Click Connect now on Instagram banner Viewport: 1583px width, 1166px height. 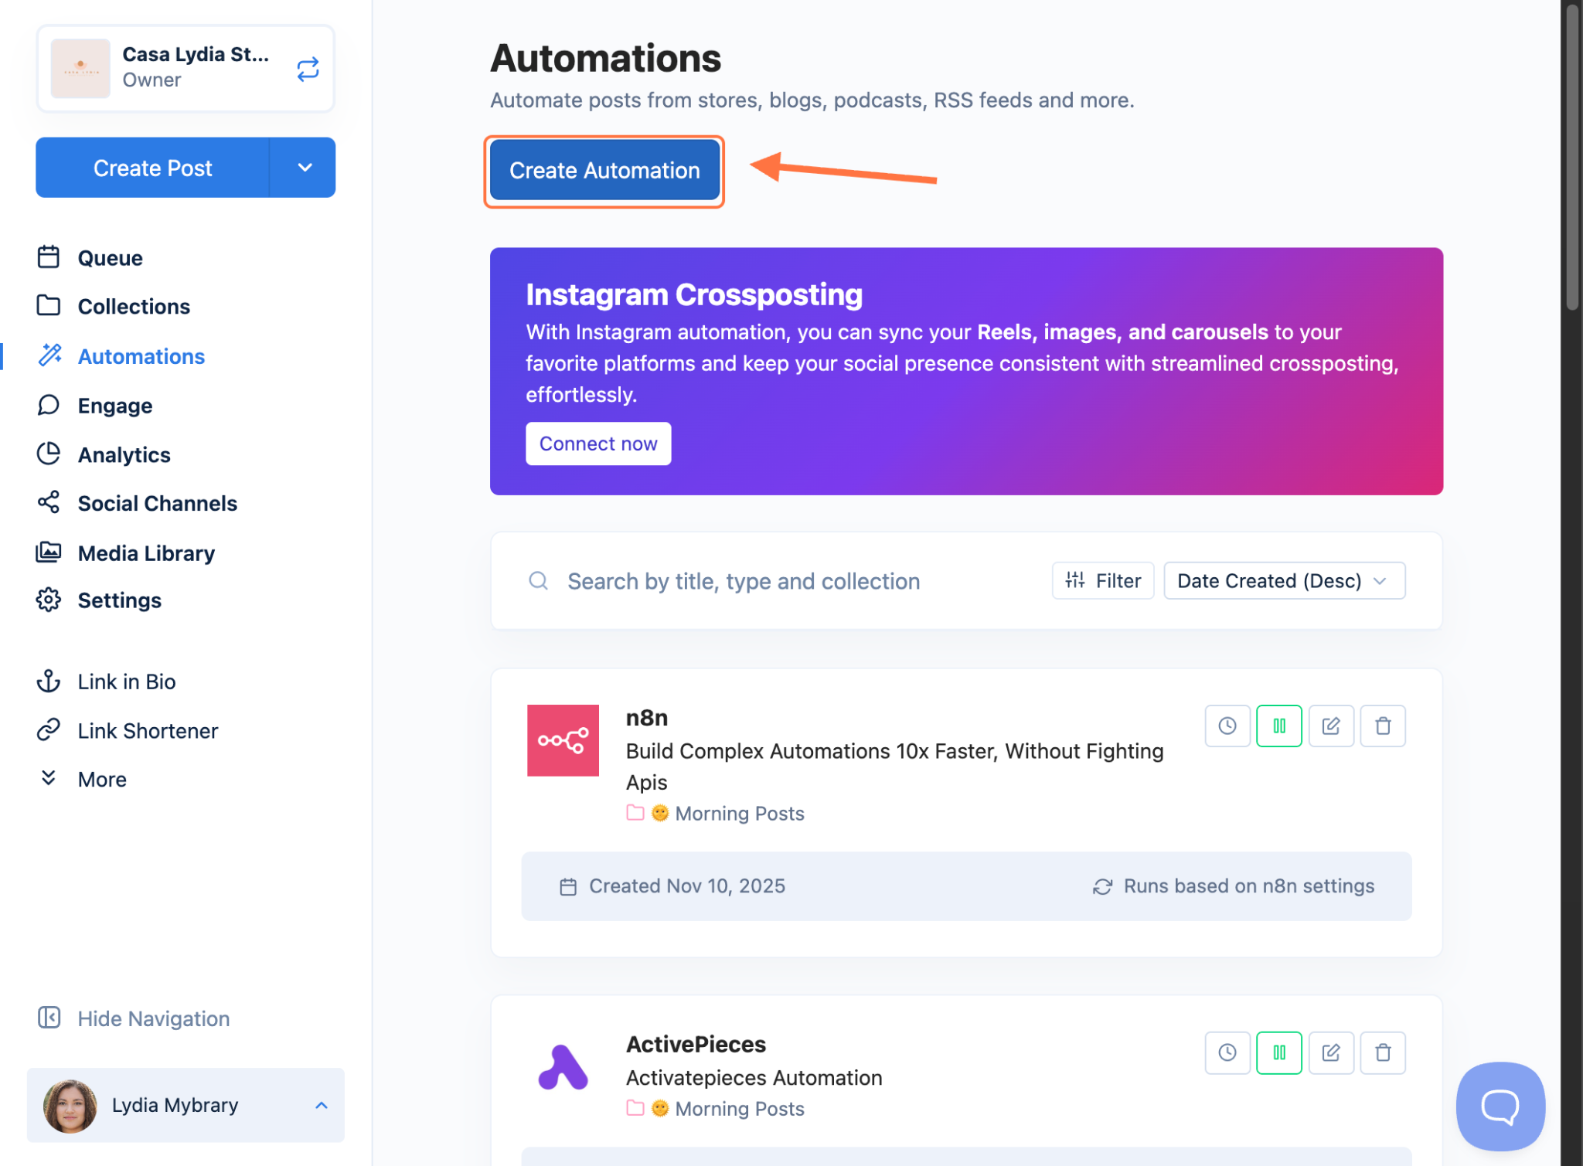597,444
